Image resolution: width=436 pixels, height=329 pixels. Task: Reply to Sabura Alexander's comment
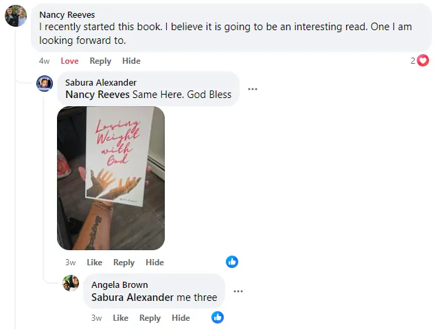(x=124, y=263)
